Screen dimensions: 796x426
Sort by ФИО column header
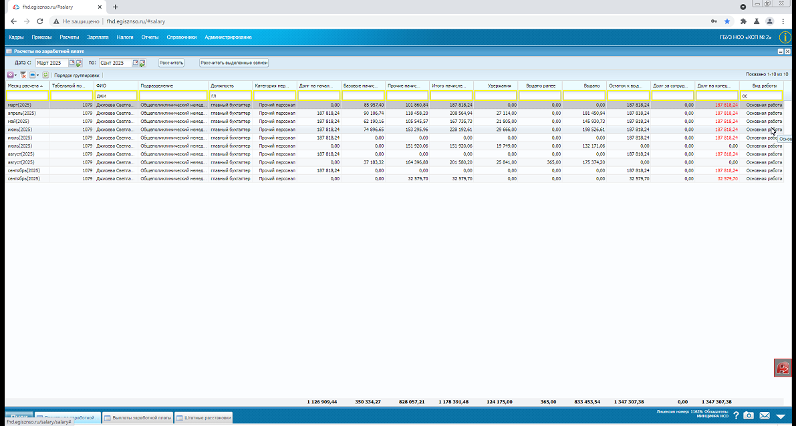click(116, 85)
